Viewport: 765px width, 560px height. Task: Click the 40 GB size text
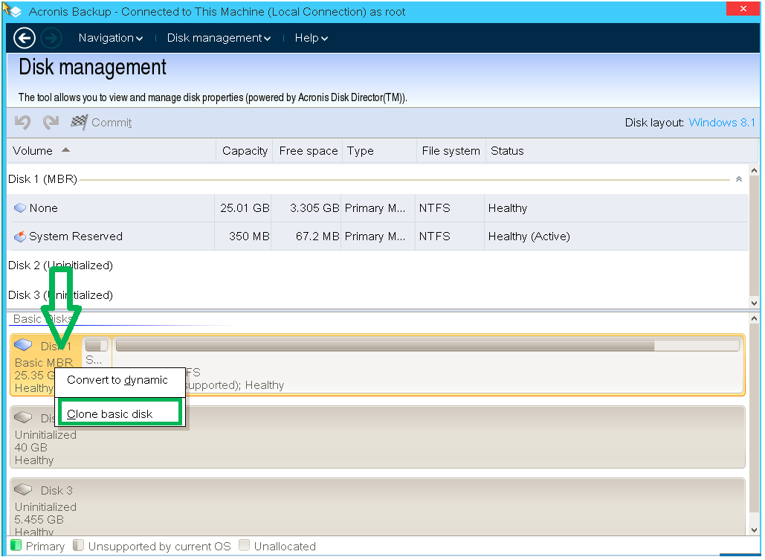tap(30, 447)
